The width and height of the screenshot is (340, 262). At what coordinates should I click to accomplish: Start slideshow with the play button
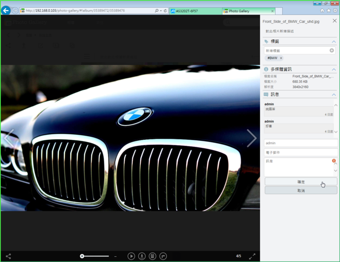coord(131,256)
